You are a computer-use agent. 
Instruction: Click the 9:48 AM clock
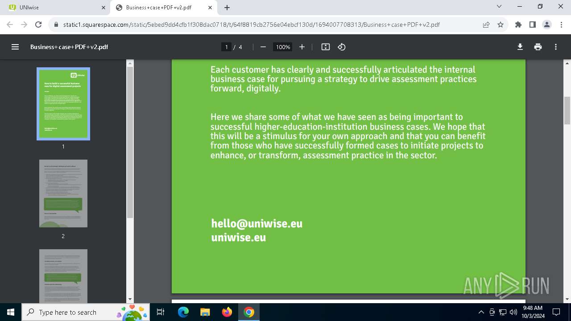pyautogui.click(x=533, y=308)
